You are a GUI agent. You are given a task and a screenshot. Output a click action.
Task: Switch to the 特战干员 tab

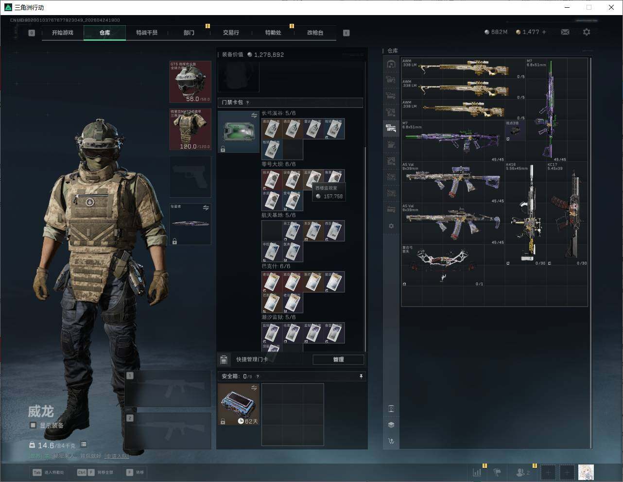click(x=147, y=33)
